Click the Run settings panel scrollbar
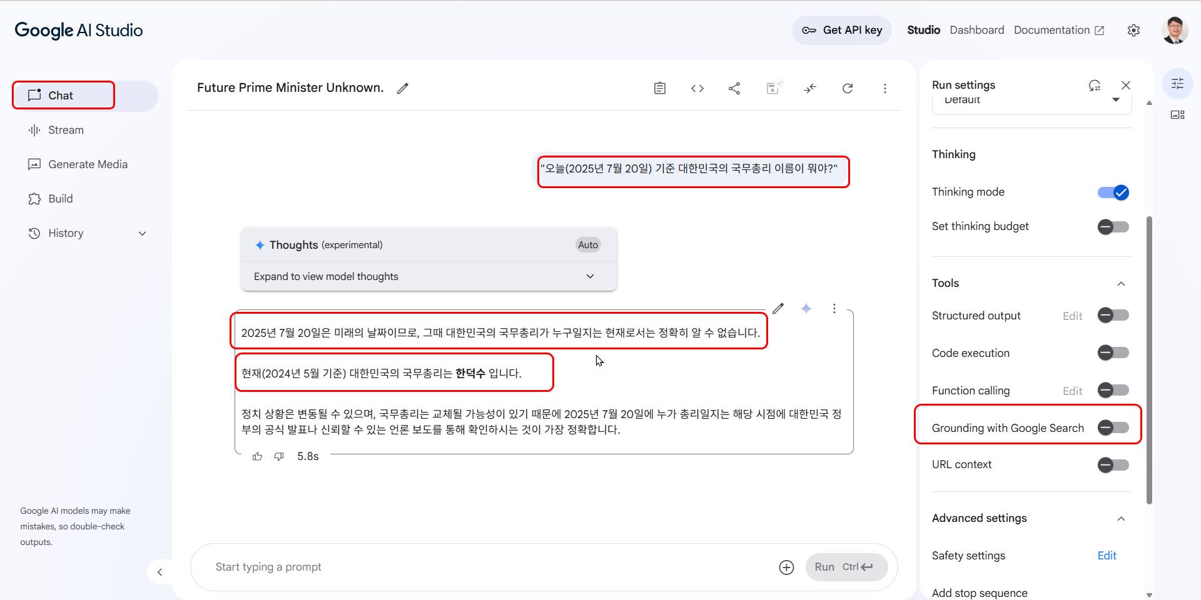This screenshot has height=600, width=1201. (1149, 360)
